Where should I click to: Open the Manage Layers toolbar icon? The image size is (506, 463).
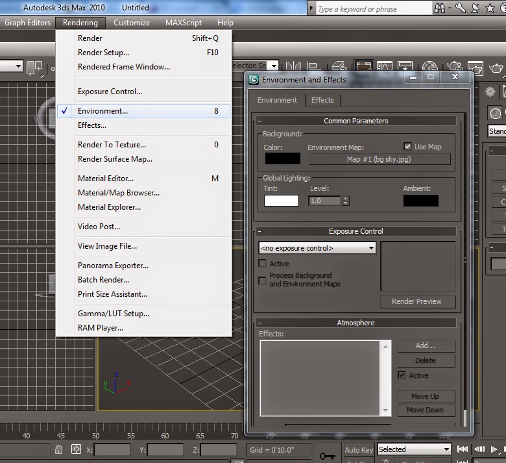[x=339, y=66]
